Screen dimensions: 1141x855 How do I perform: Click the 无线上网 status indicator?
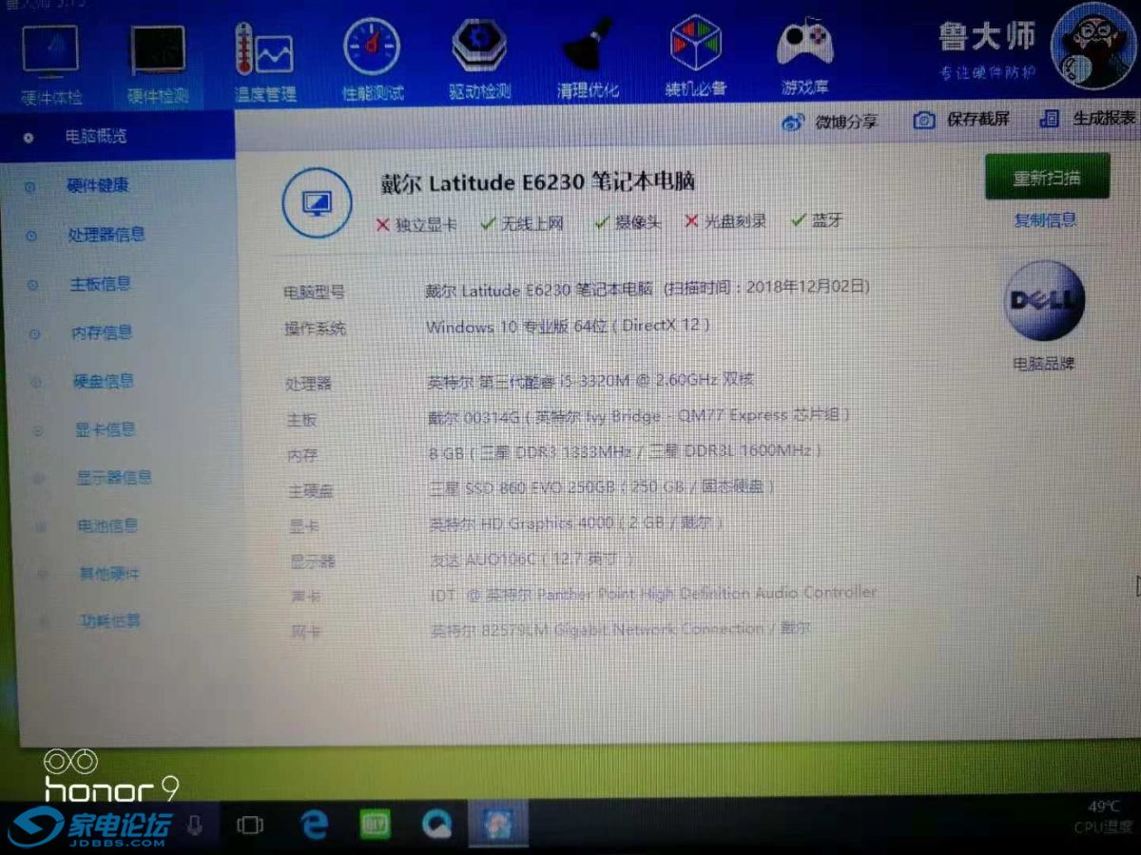point(522,223)
